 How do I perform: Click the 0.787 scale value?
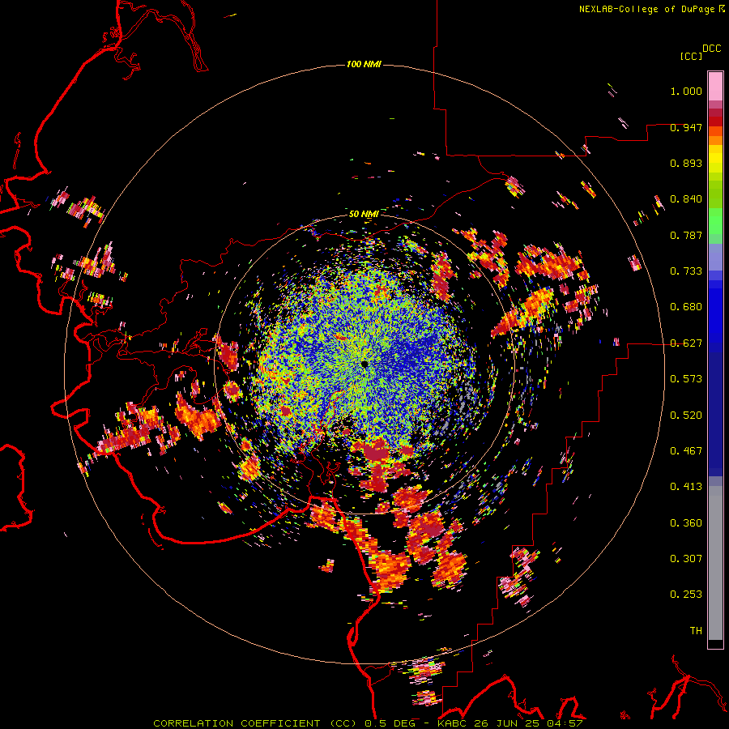click(x=686, y=235)
